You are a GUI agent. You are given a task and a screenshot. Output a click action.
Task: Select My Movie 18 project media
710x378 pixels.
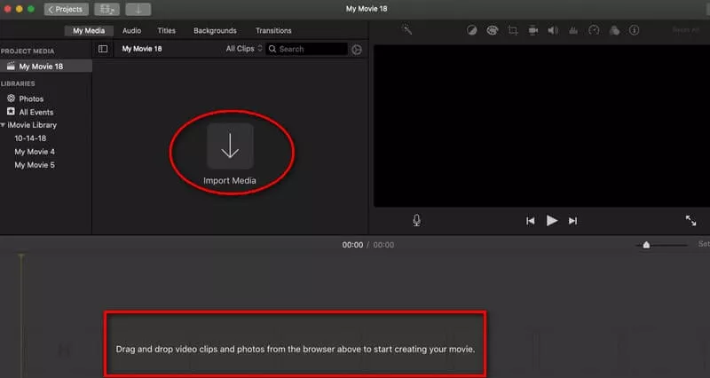(46, 66)
